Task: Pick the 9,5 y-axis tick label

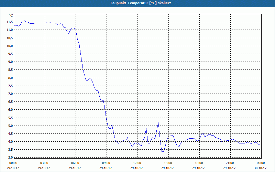Action: point(10,54)
